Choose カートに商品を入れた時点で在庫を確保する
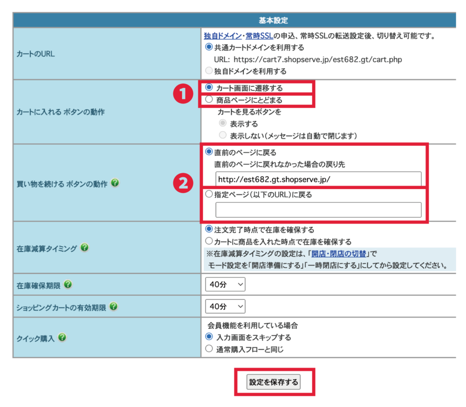Screen dimensions: 466x407 click(209, 241)
